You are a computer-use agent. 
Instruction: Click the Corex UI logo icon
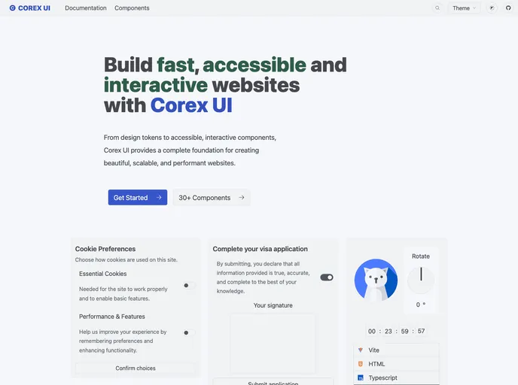pyautogui.click(x=12, y=8)
